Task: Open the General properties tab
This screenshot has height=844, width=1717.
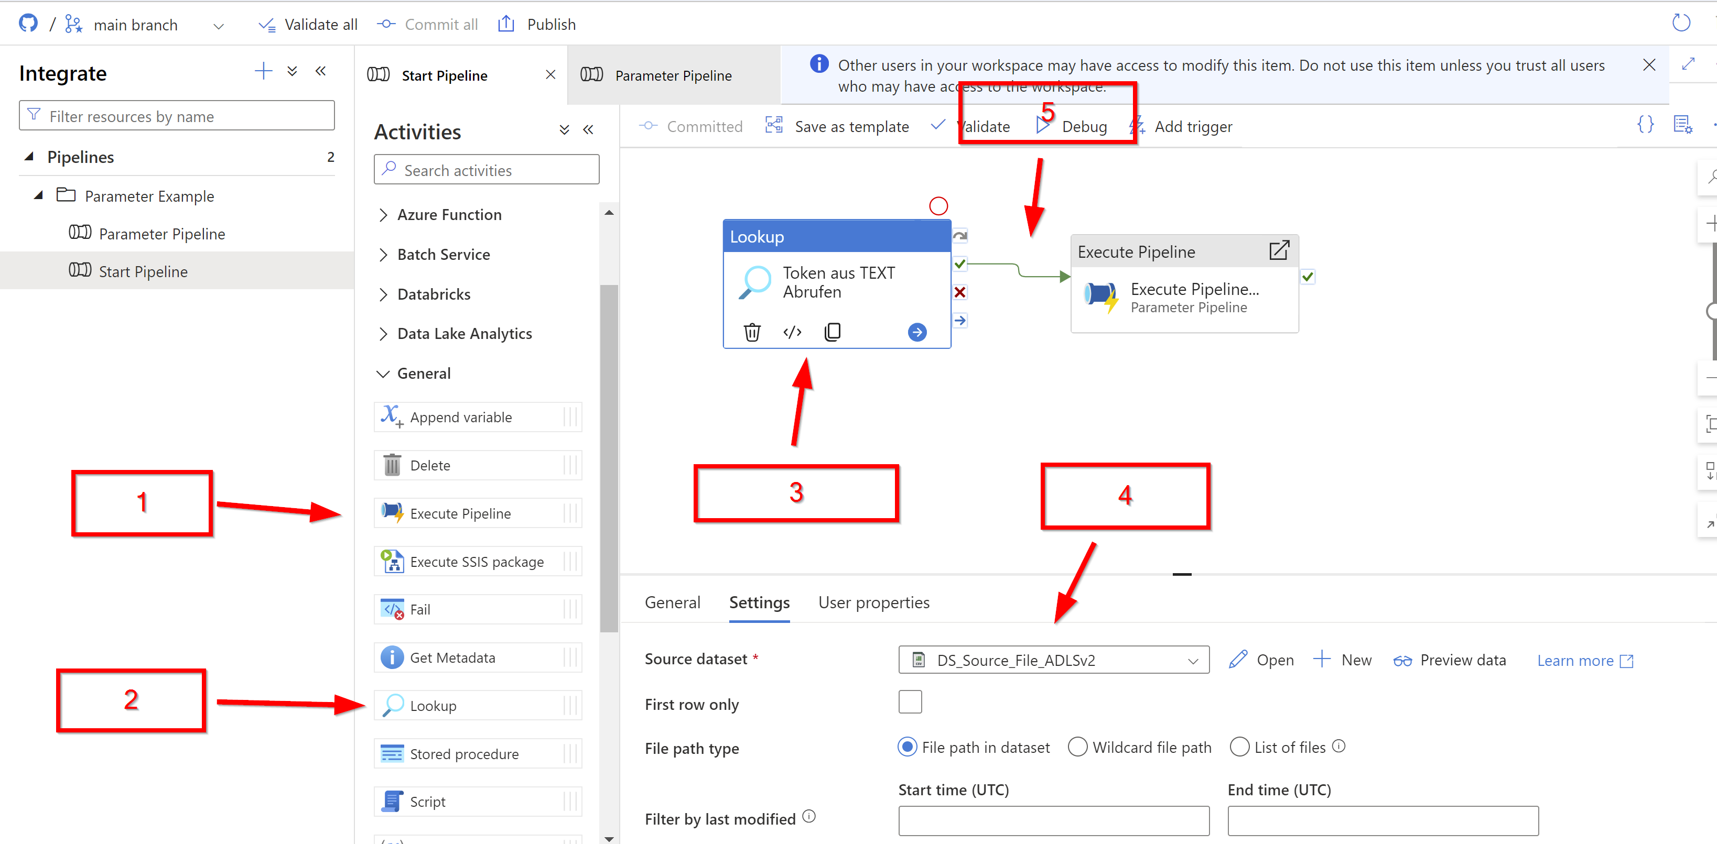Action: click(x=673, y=602)
